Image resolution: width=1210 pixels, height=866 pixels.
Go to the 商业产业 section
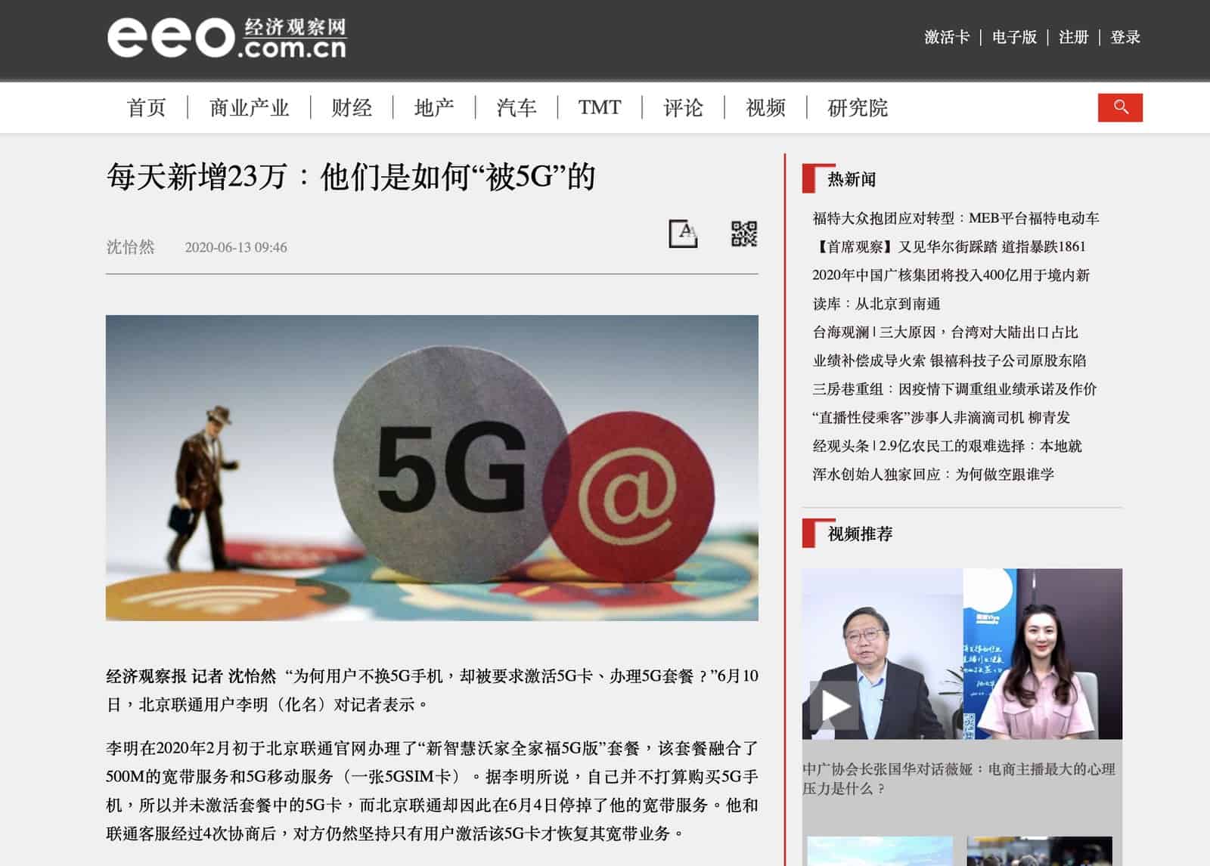[250, 108]
